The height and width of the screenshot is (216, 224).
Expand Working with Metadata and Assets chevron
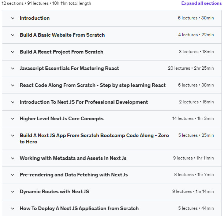[13, 158]
